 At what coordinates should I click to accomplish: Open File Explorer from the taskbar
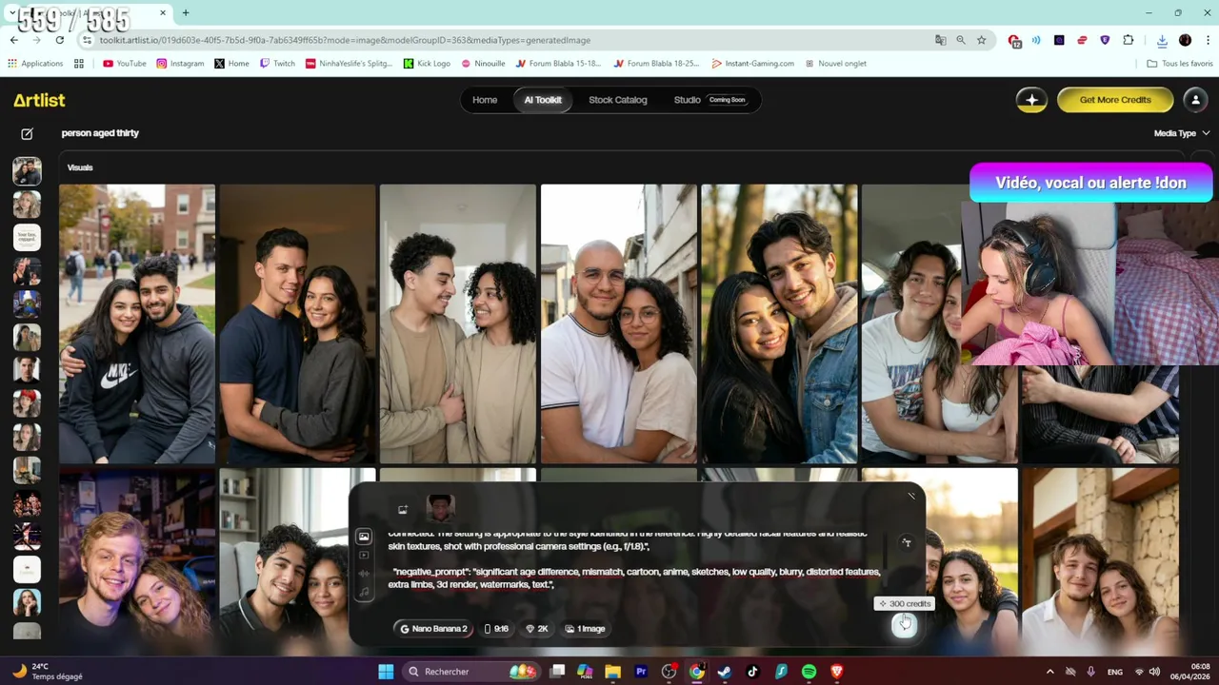coord(612,672)
